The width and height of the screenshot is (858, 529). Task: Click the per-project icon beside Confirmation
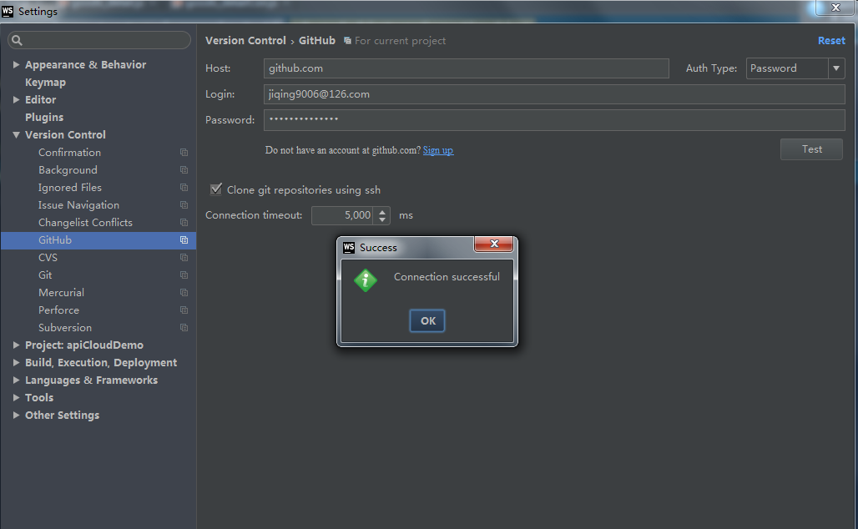184,153
